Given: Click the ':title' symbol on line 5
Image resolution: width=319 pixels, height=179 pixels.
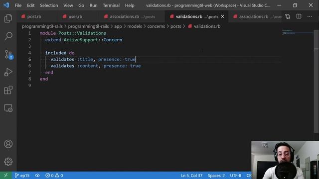Looking at the screenshot, I should point(85,59).
